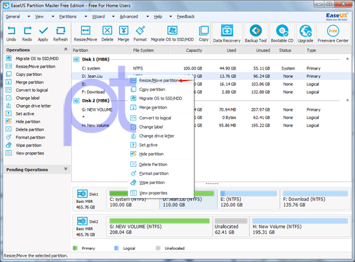Click View properties in the Operations panel
The width and height of the screenshot is (355, 262).
(30, 153)
